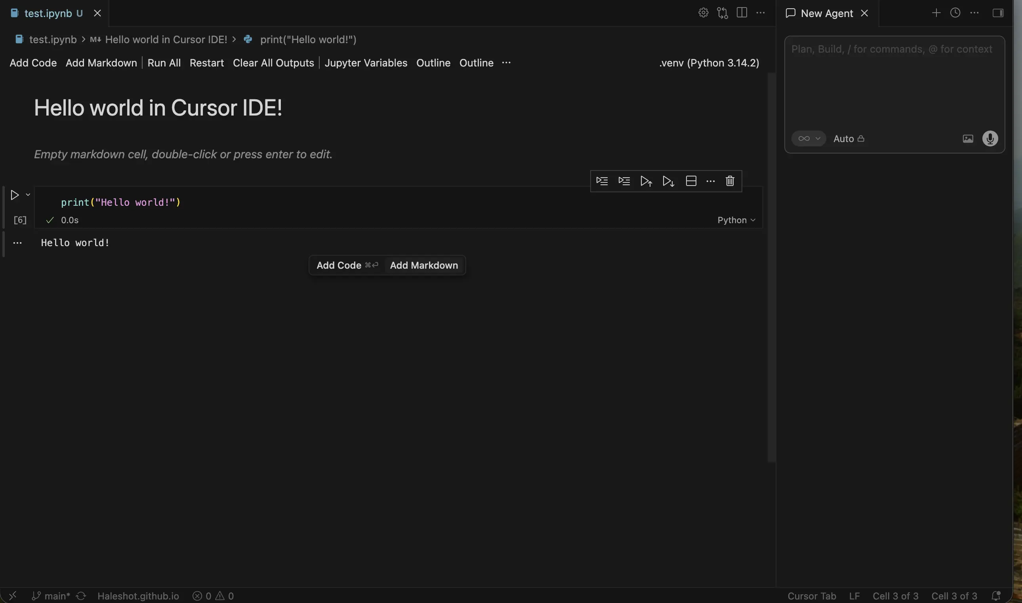Start voice input with microphone button
This screenshot has height=603, width=1022.
tap(990, 138)
